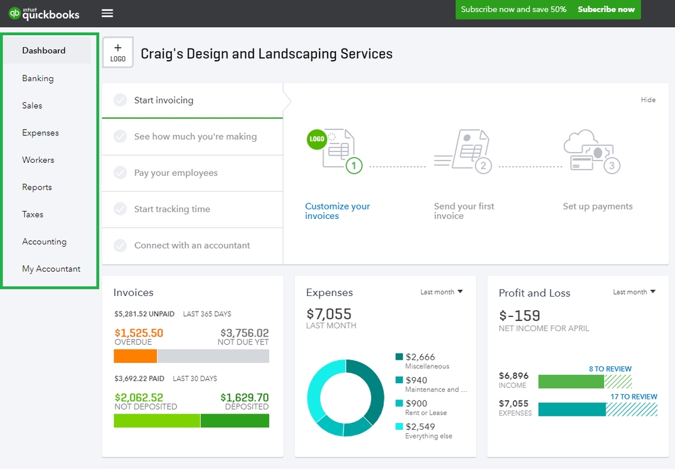Click the Set up payments icon

(x=591, y=151)
